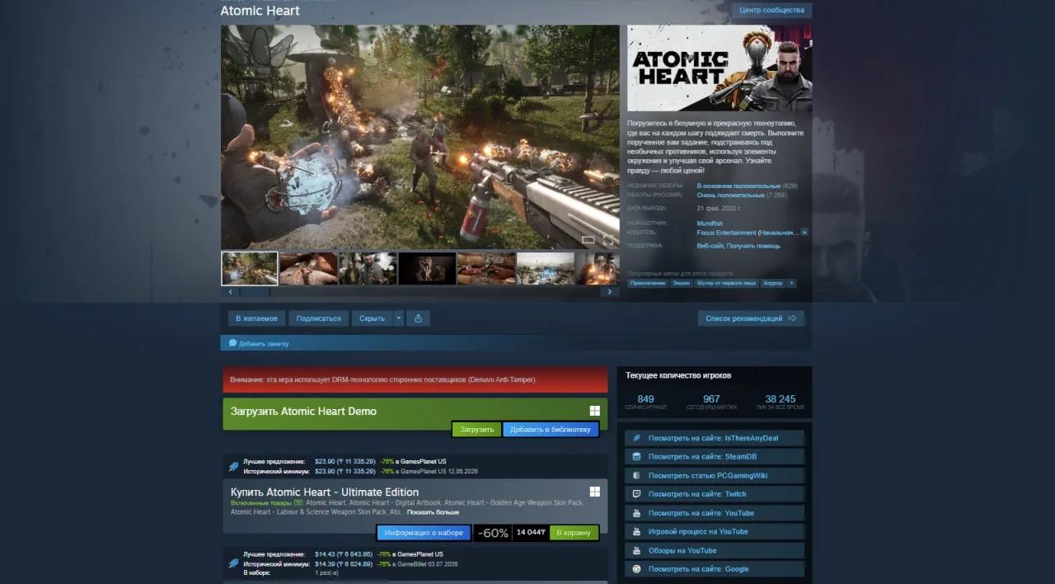Viewport: 1055px width, 584px height.
Task: Click the '849' current players count
Action: 645,399
